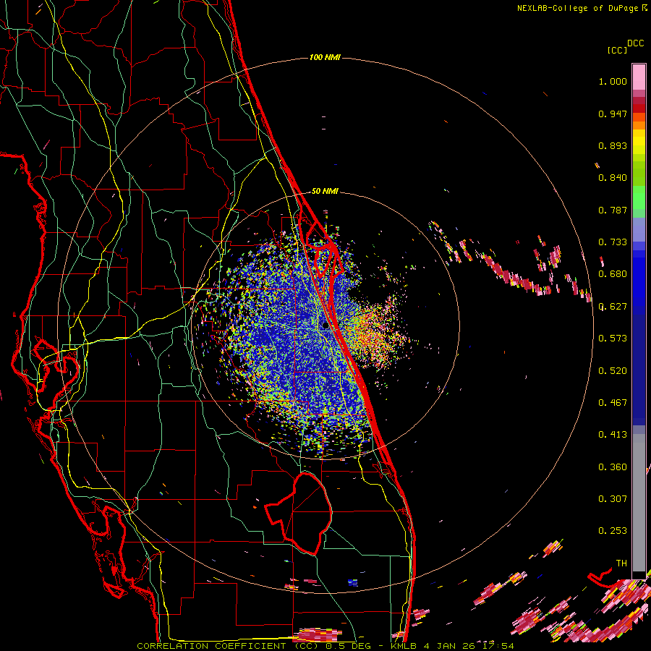Screen dimensions: 651x651
Task: Click the 4 JAN 26 date in footer
Action: (x=451, y=646)
